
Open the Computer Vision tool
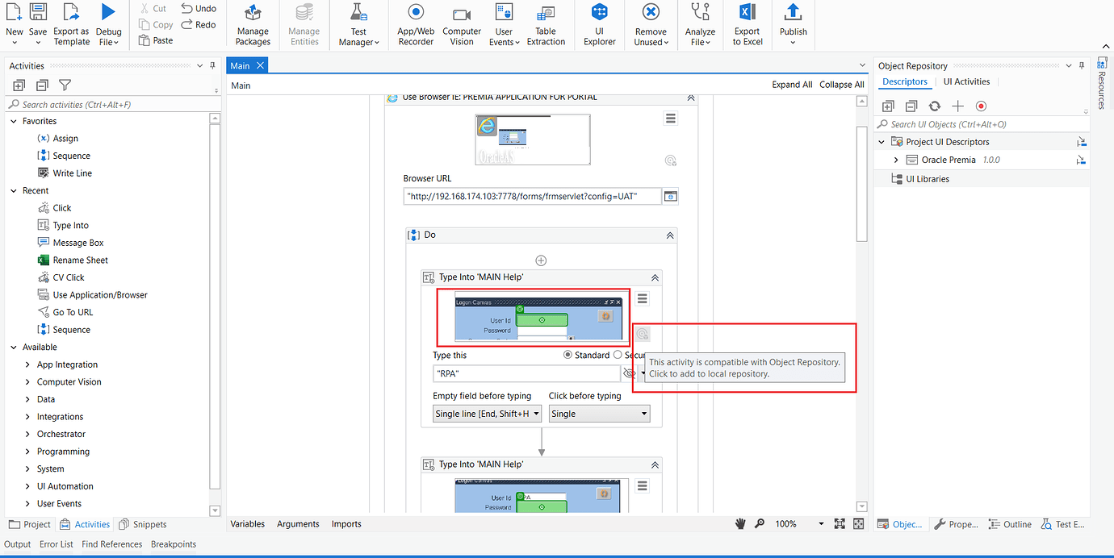point(461,24)
